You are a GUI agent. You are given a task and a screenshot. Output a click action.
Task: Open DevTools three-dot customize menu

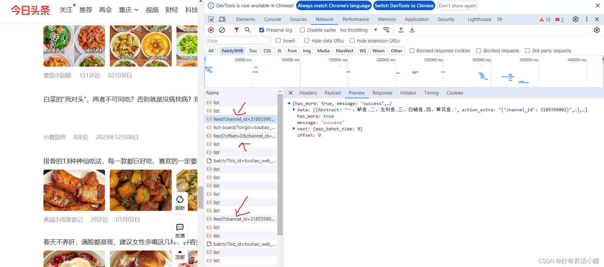tap(587, 19)
